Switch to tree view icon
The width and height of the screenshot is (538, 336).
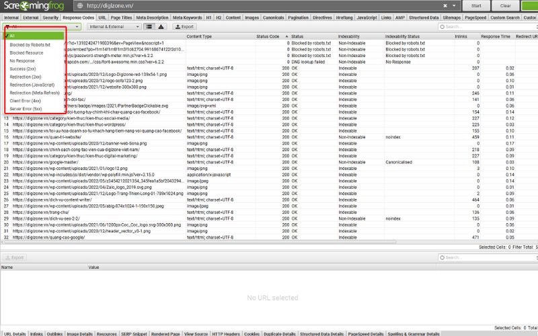[x=161, y=26]
